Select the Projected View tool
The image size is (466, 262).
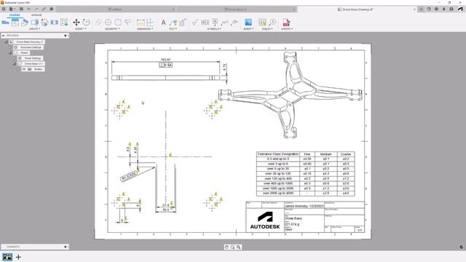coord(15,23)
